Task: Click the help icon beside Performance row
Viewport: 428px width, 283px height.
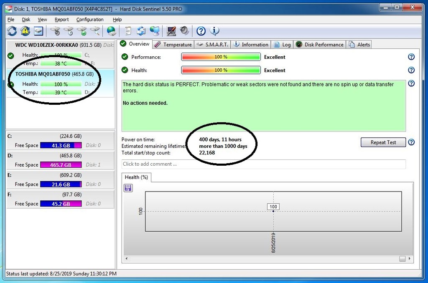Action: (411, 57)
